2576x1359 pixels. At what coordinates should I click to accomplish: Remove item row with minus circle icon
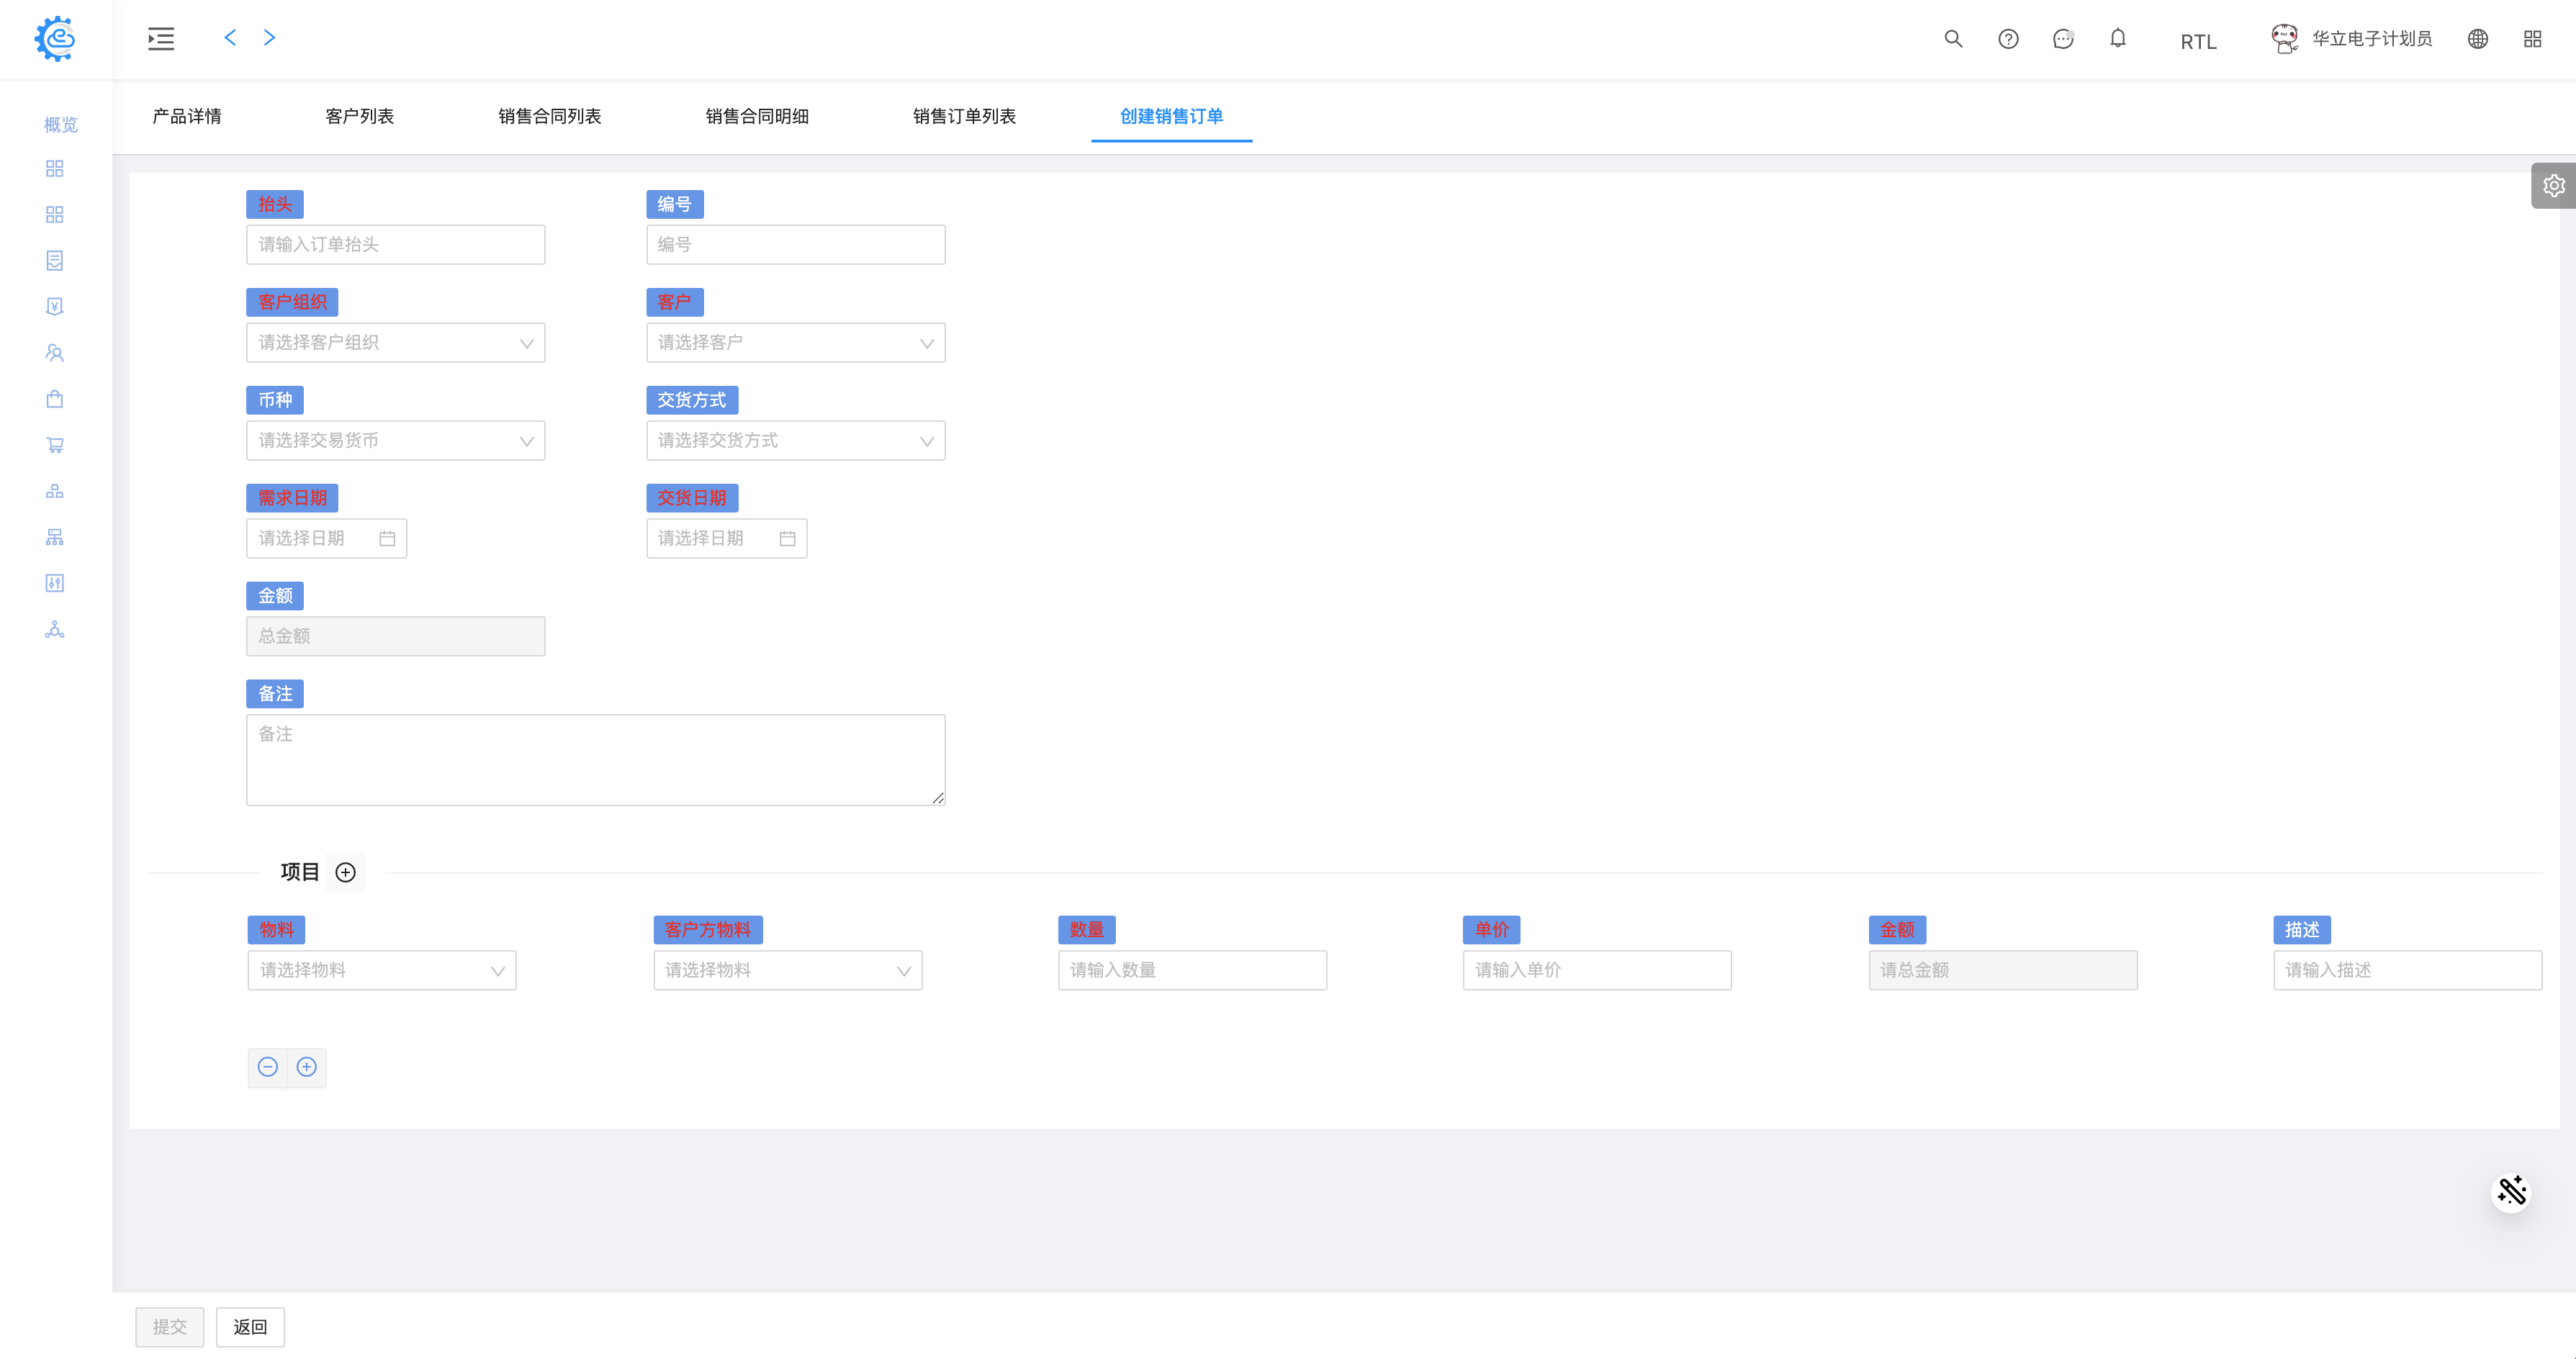pyautogui.click(x=267, y=1067)
